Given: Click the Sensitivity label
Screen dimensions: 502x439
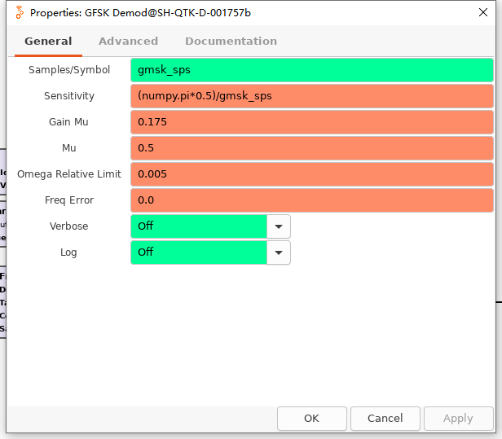Looking at the screenshot, I should coord(69,96).
